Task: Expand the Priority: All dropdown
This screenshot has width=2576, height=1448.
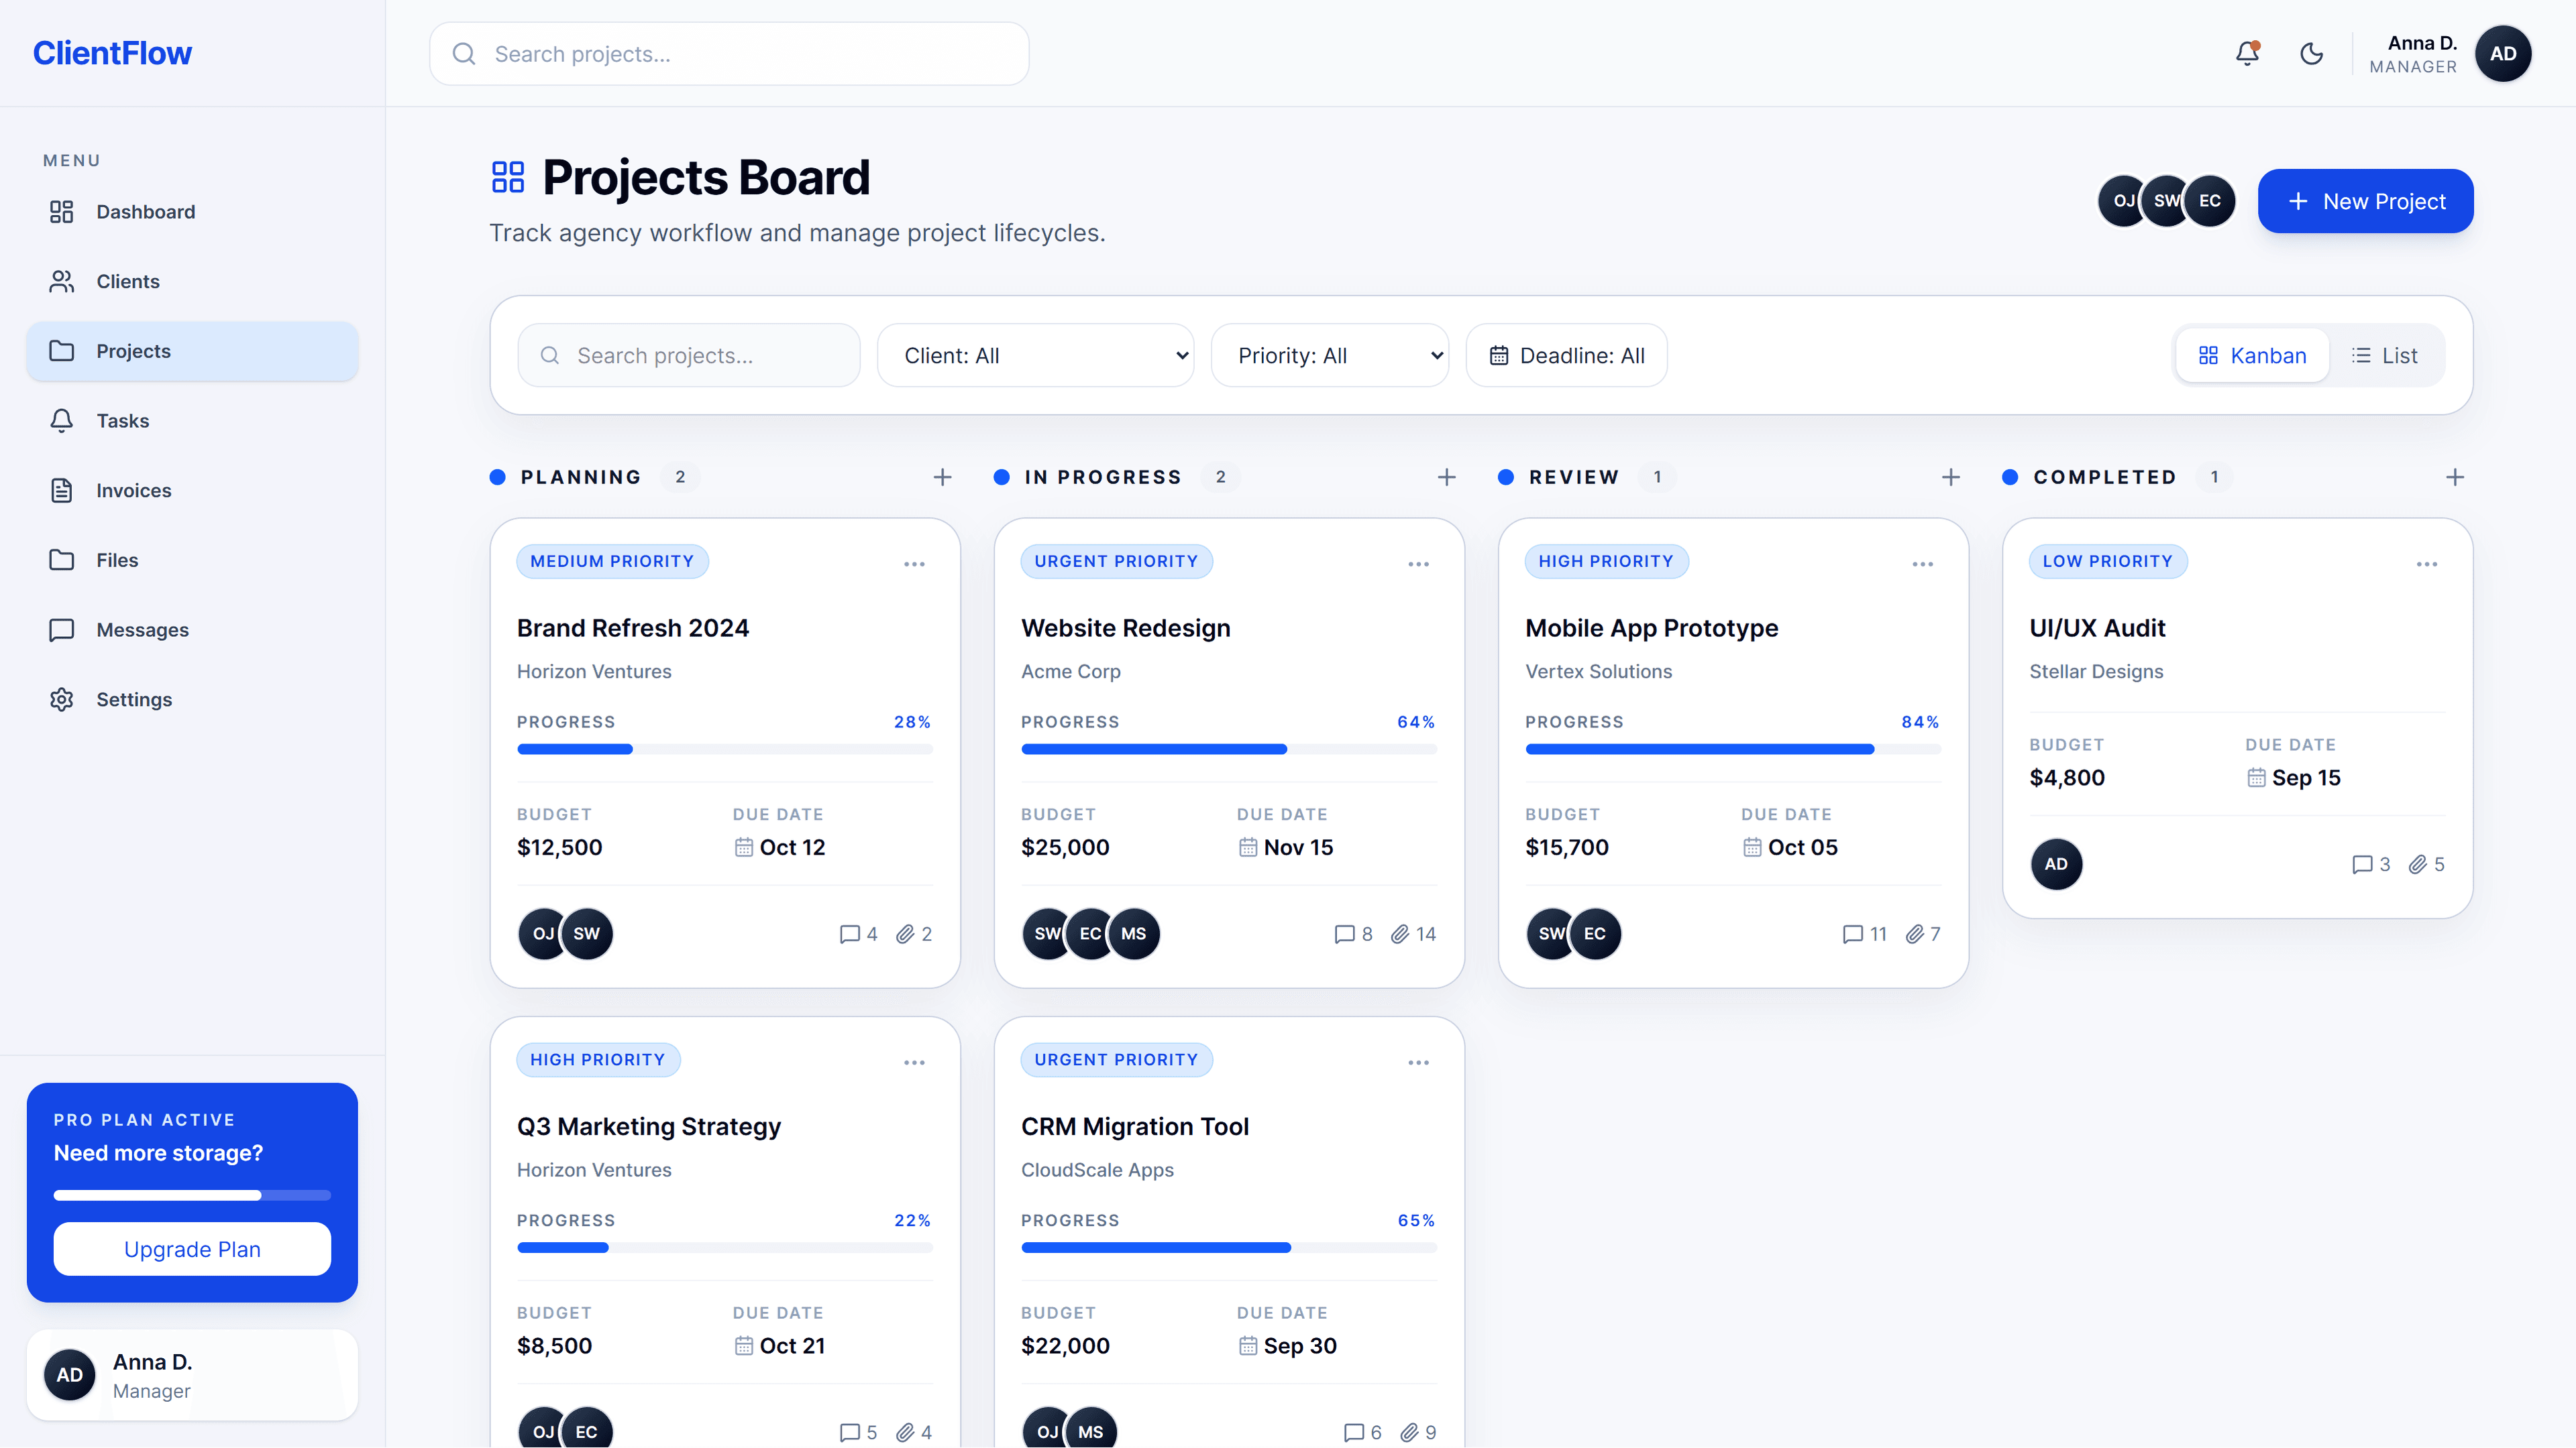Action: [1329, 356]
